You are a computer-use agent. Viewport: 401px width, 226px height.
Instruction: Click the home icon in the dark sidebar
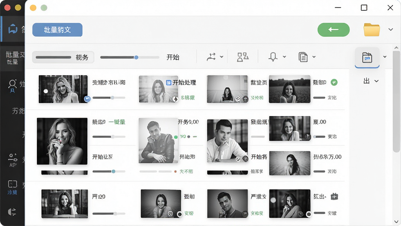pos(13,29)
